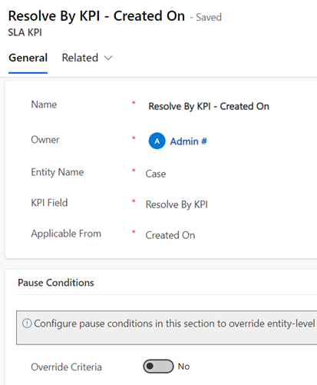
Task: Open the Related tab dropdown
Action: (87, 58)
